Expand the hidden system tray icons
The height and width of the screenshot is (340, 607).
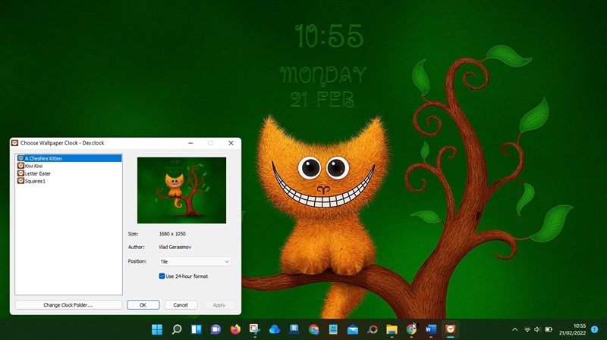pos(515,329)
